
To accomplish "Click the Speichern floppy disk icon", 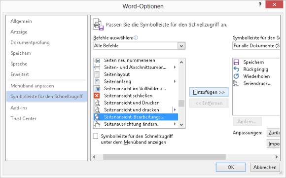I will coord(236,62).
